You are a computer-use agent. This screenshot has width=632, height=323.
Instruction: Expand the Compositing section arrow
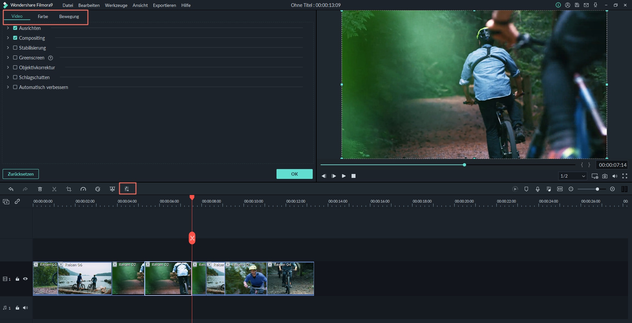(8, 38)
